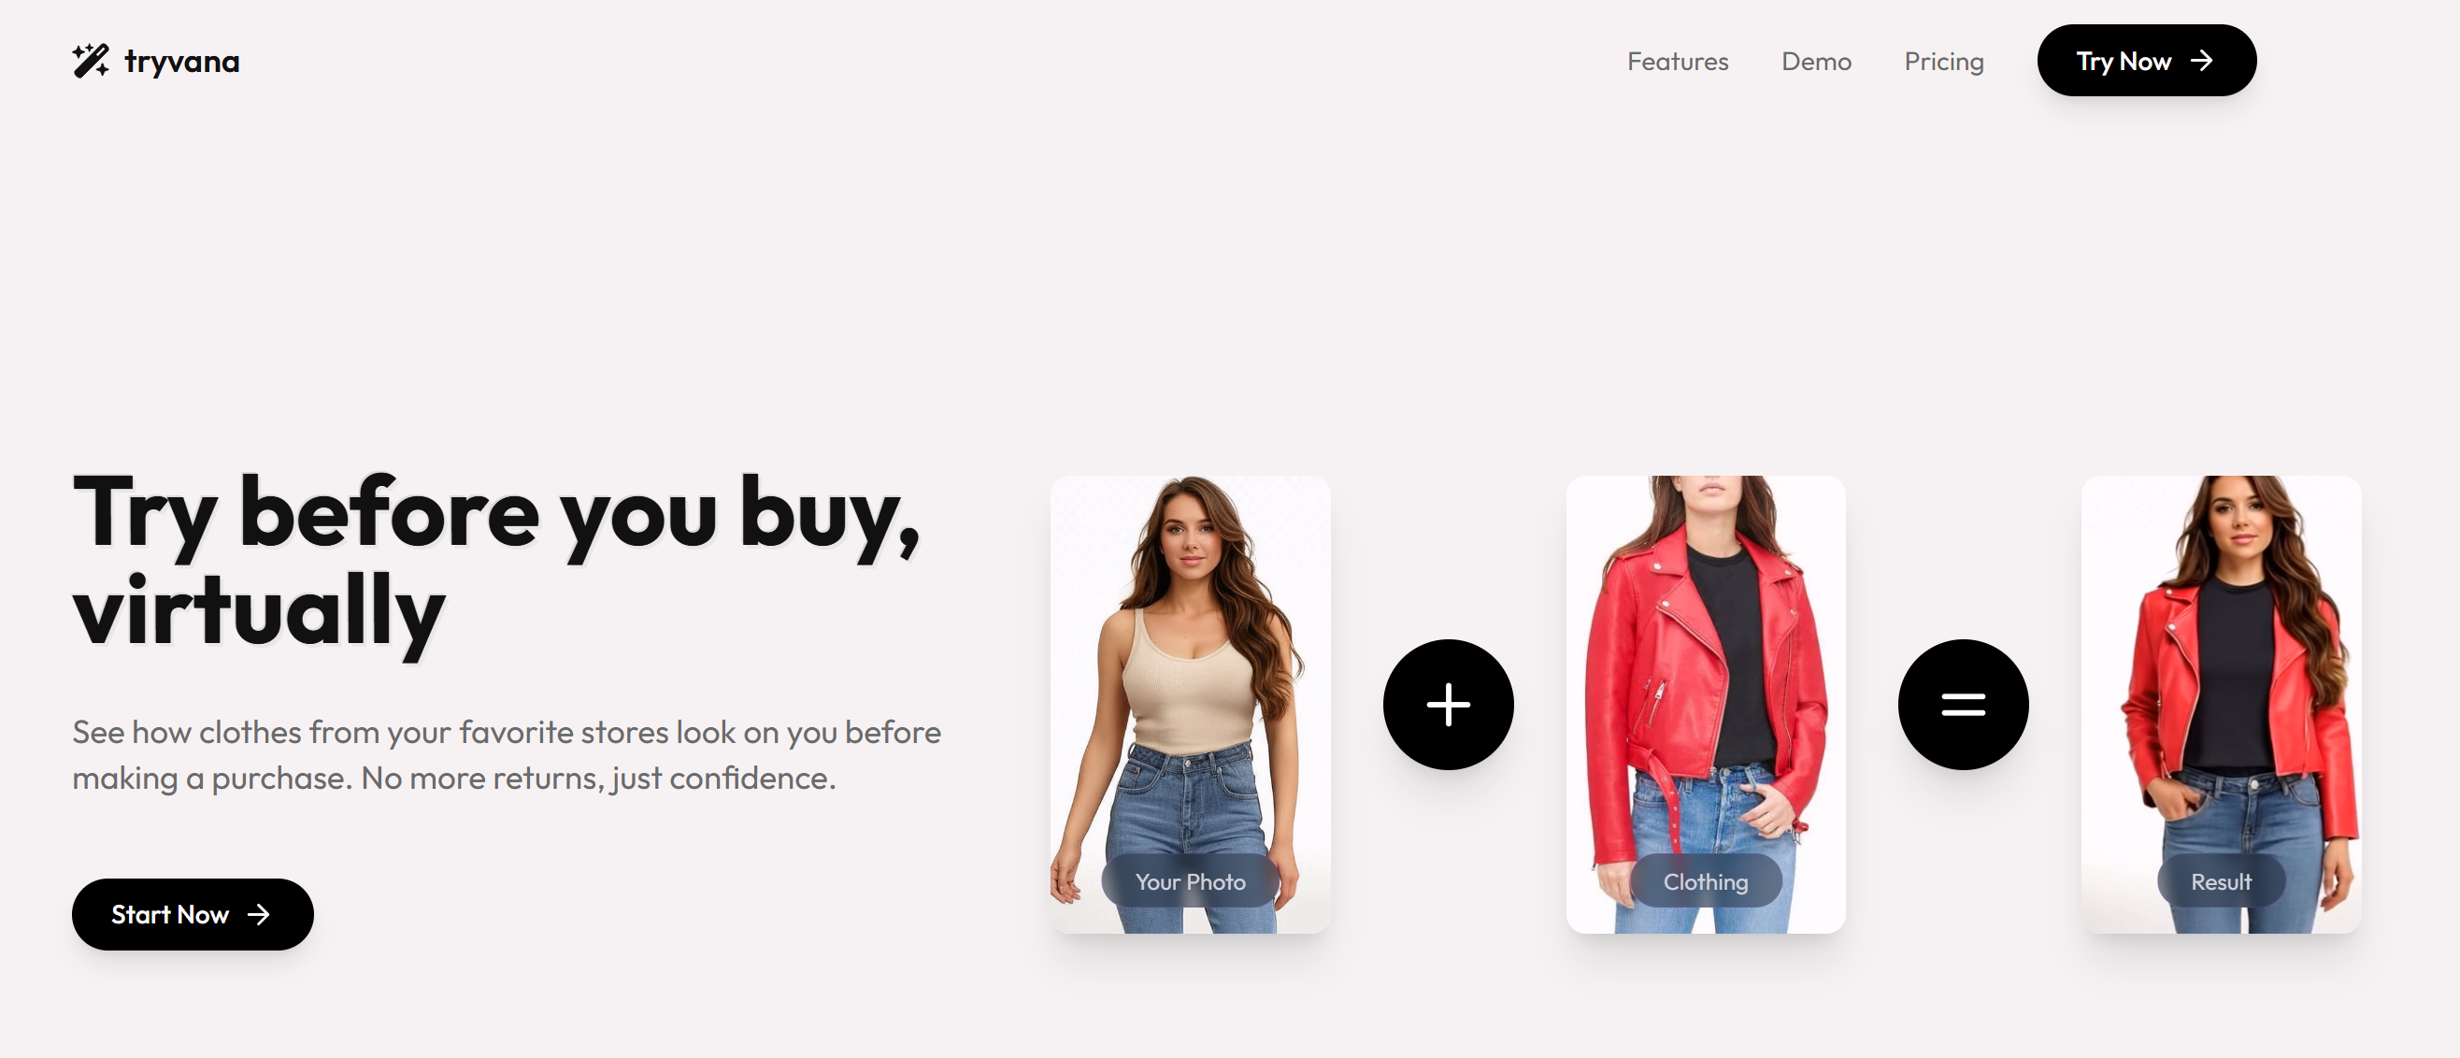This screenshot has width=2460, height=1058.
Task: Go to the Pricing page link
Action: pyautogui.click(x=1944, y=61)
